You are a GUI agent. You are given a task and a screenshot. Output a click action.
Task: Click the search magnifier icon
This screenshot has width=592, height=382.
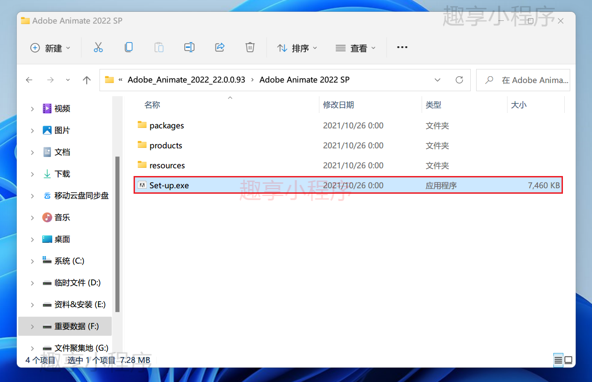click(489, 80)
